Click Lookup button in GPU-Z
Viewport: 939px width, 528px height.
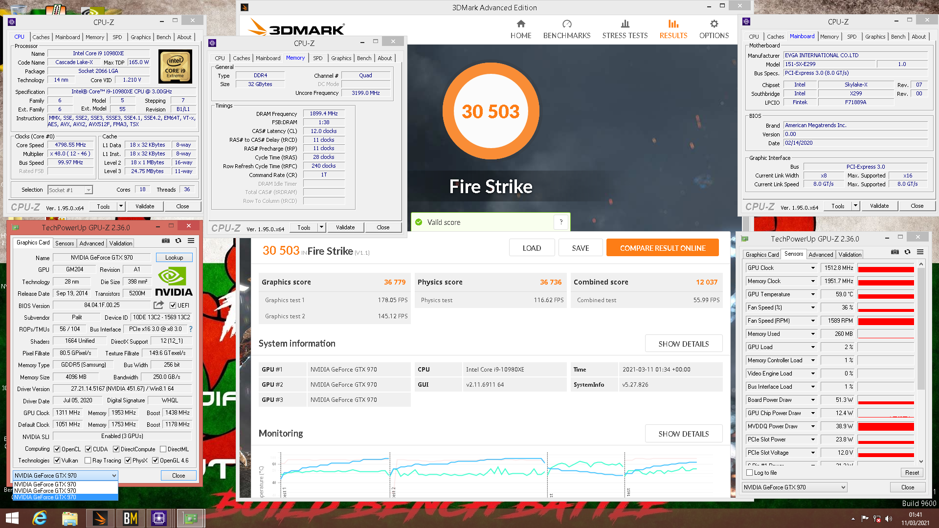[174, 257]
